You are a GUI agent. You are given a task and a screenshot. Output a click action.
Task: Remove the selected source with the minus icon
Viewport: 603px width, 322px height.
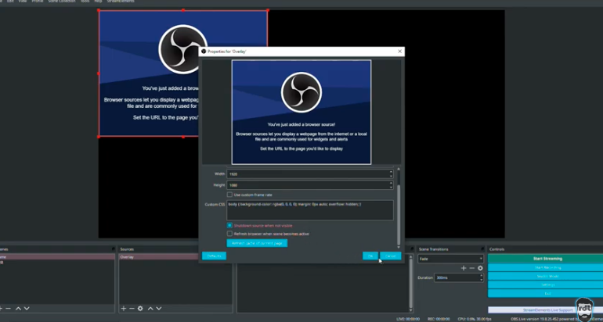132,309
